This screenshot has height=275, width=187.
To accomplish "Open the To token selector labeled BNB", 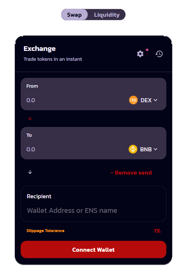I will coord(143,149).
